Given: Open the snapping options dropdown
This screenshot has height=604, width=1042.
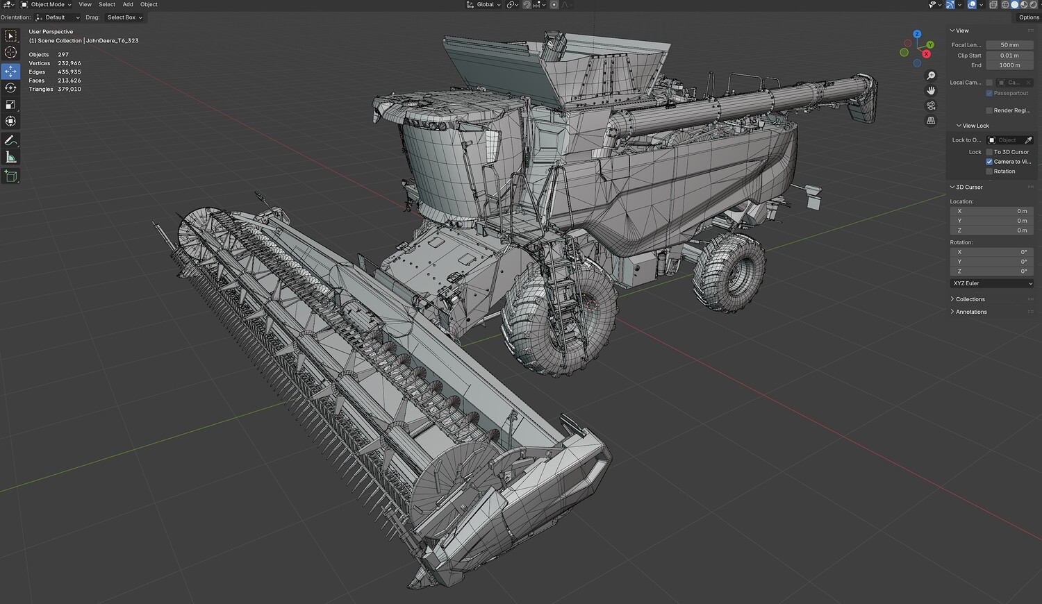Looking at the screenshot, I should [538, 5].
